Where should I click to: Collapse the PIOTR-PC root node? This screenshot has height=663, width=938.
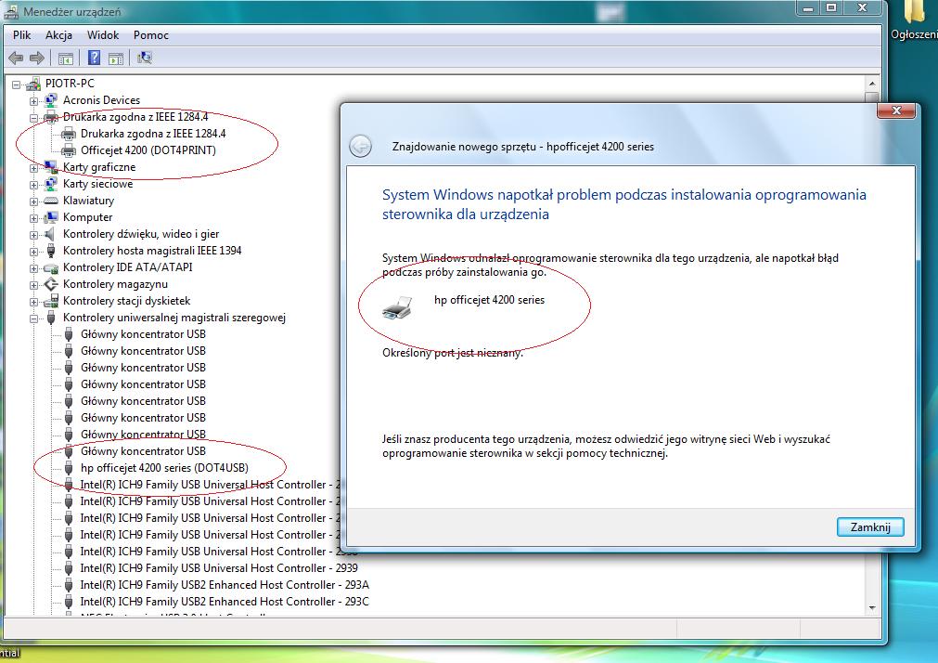[x=16, y=84]
